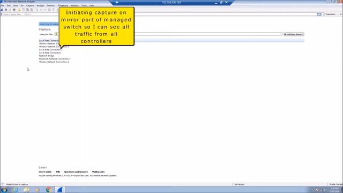Click the green capture filter bookmark icon
This screenshot has height=193, width=343.
point(56,34)
